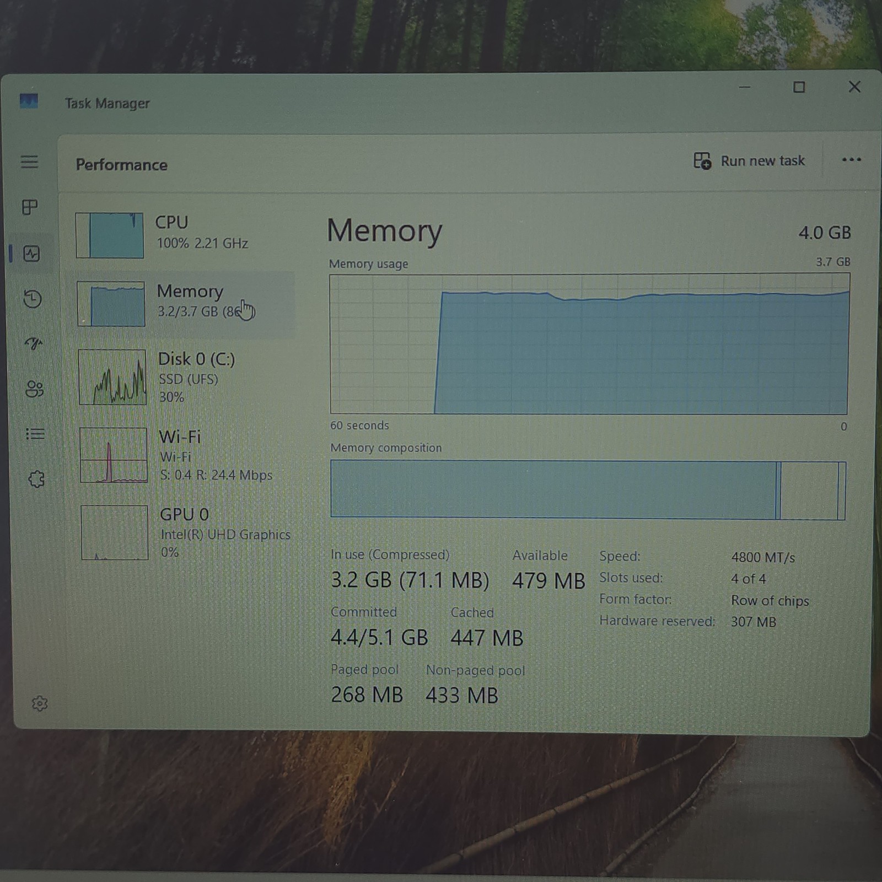This screenshot has width=882, height=882.
Task: Close the Task Manager window
Action: pos(854,87)
